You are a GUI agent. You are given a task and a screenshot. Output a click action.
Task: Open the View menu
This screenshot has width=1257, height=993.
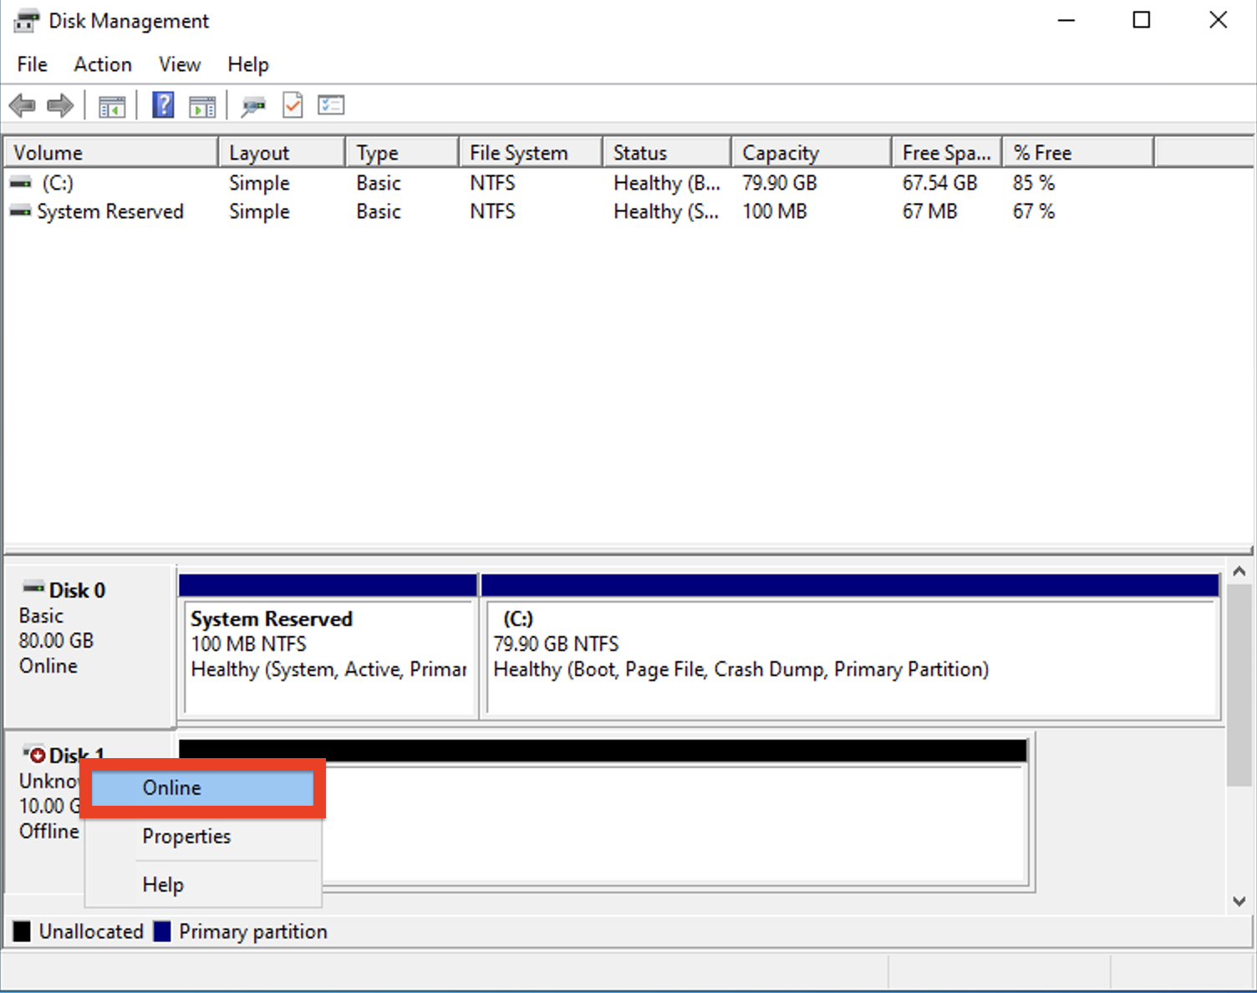180,64
